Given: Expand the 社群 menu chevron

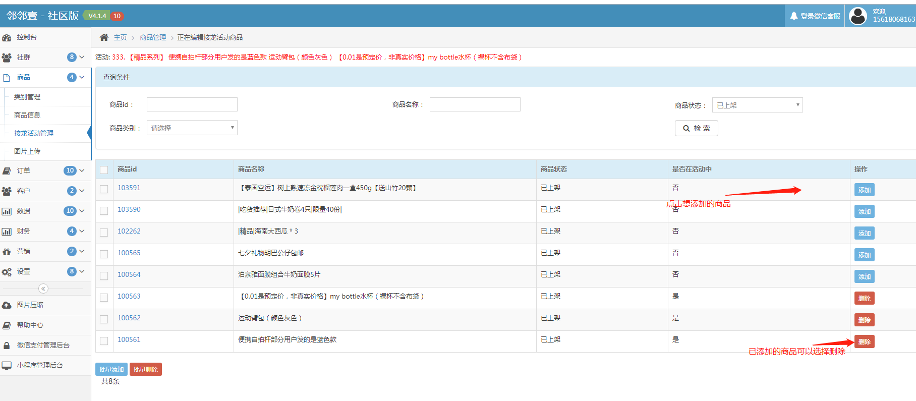Looking at the screenshot, I should [x=82, y=57].
